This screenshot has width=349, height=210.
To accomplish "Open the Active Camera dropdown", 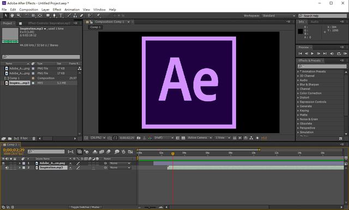I will point(200,138).
